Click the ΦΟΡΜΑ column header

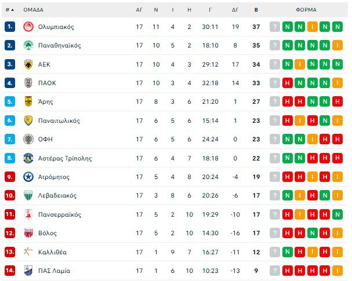306,10
